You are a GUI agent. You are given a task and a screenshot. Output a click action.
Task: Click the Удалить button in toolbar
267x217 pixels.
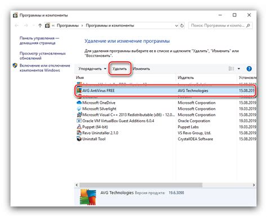[119, 69]
